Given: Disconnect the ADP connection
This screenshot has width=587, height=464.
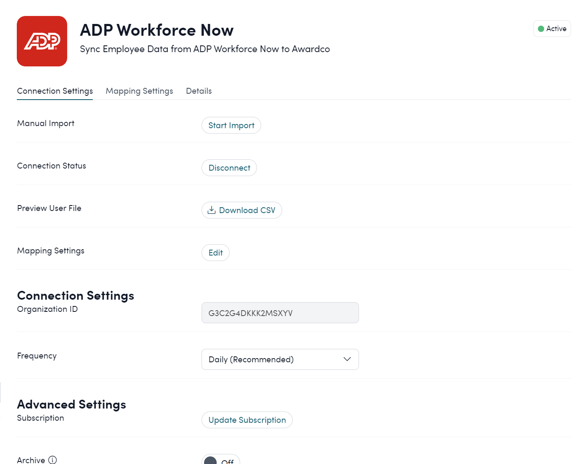Looking at the screenshot, I should 229,168.
